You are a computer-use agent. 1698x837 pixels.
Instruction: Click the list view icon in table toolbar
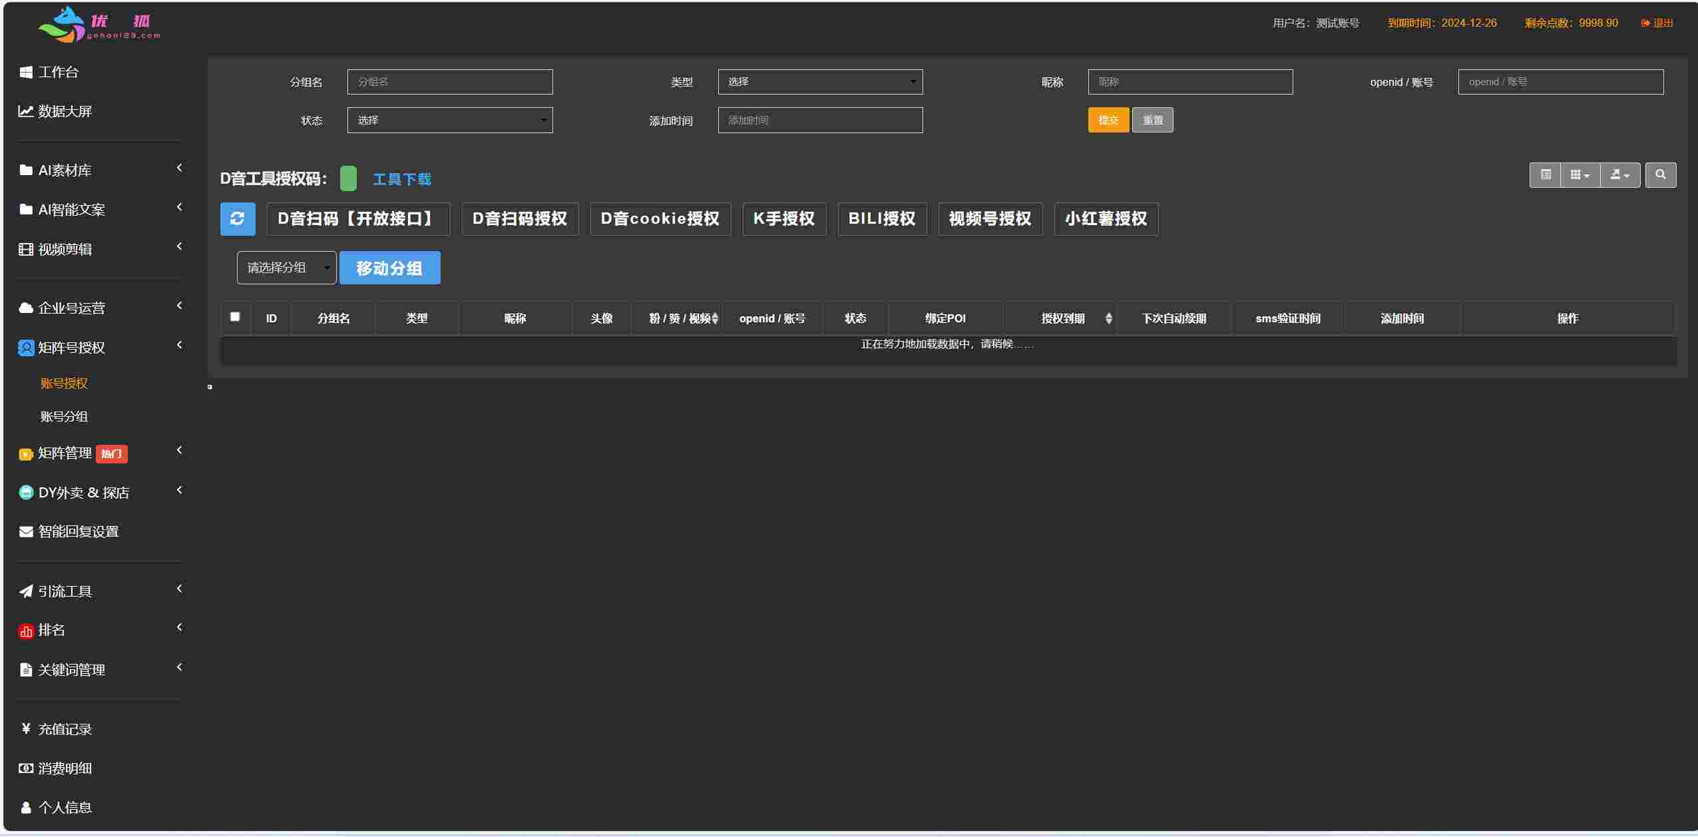1546,174
